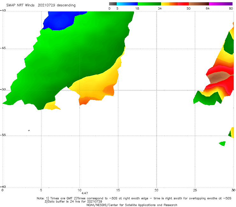Click the color bar label '80'
The image size is (236, 207).
[231, 8]
